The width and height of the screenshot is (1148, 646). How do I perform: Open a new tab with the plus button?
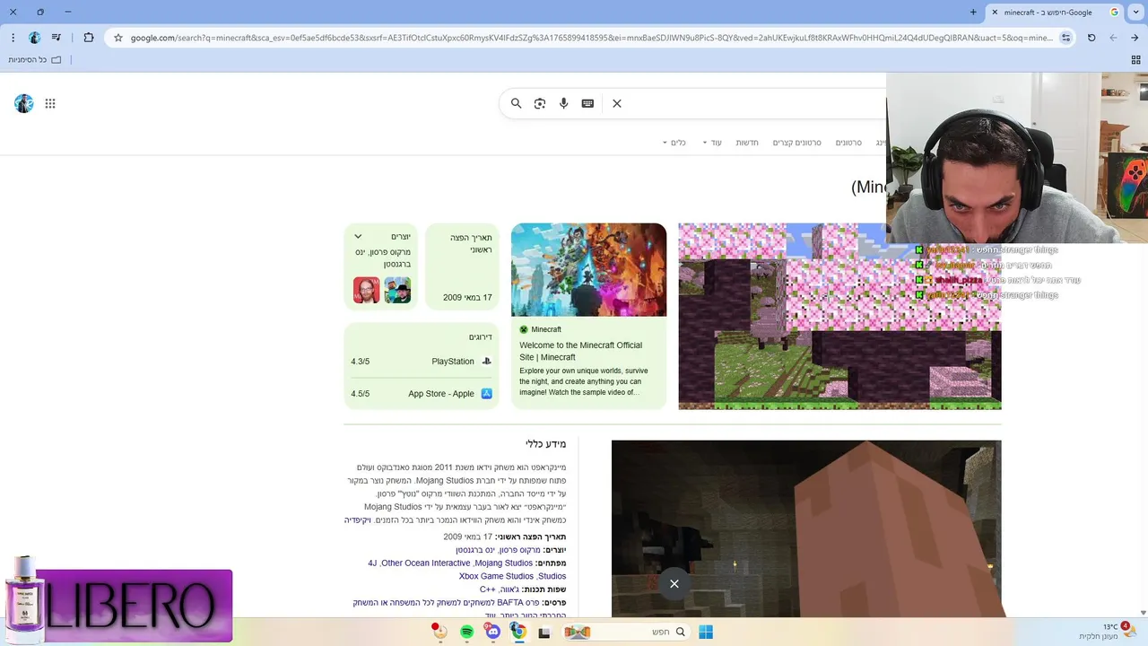coord(973,13)
